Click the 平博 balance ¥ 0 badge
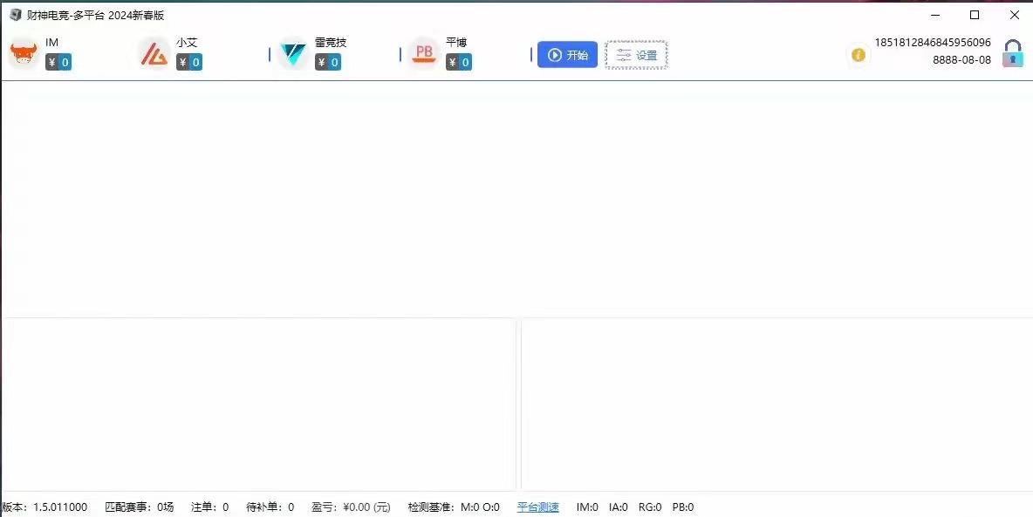Viewport: 1033px width, 517px height. (459, 62)
